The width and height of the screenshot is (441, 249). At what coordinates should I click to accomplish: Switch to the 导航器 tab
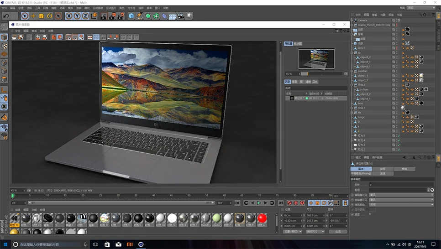[x=288, y=44]
